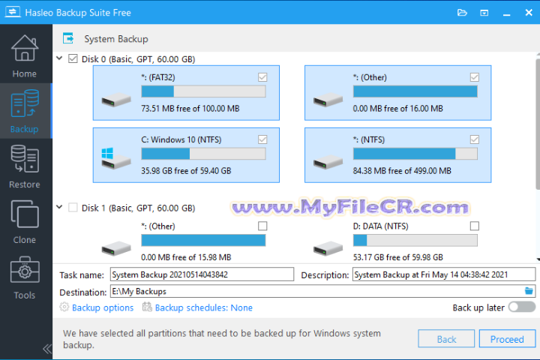
Task: Click the FAT32 partition drive icon
Action: [116, 100]
